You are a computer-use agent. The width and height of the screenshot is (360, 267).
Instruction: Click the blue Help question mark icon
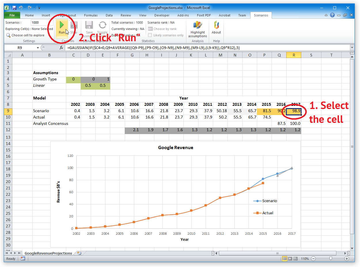333,15
